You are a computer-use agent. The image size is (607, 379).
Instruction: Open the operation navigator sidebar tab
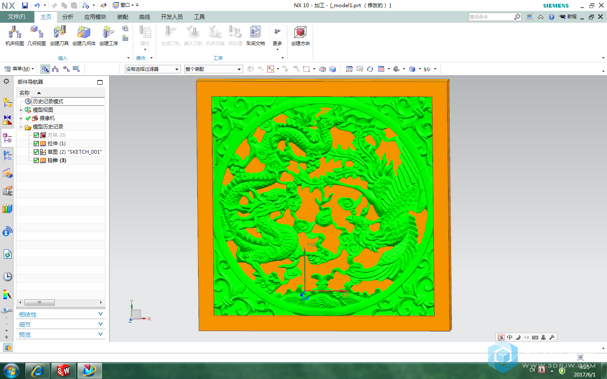point(7,155)
